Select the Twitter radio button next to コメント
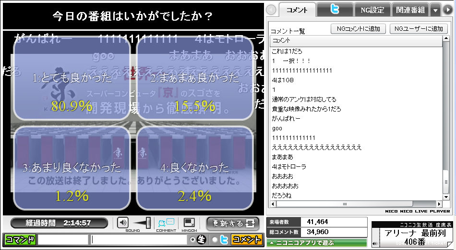This screenshot has height=250, width=456. pos(215,239)
